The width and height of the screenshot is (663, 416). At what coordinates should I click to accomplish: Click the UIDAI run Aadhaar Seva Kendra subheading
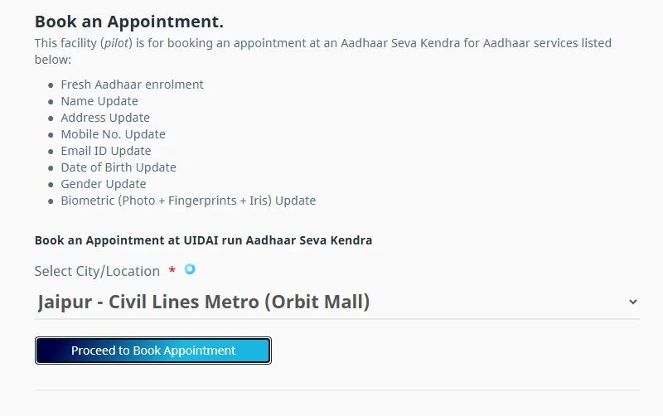click(x=203, y=240)
